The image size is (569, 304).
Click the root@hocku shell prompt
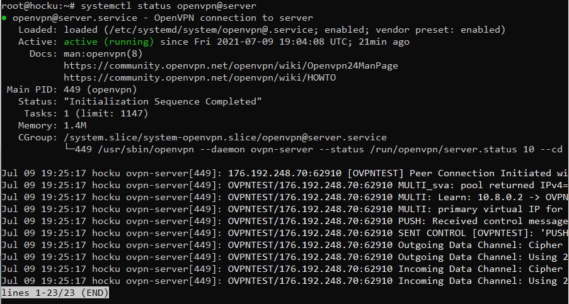coord(35,6)
